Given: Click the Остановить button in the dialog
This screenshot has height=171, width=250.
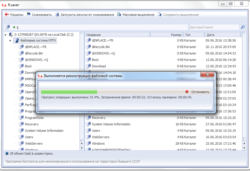Looking at the screenshot, I should point(198,92).
